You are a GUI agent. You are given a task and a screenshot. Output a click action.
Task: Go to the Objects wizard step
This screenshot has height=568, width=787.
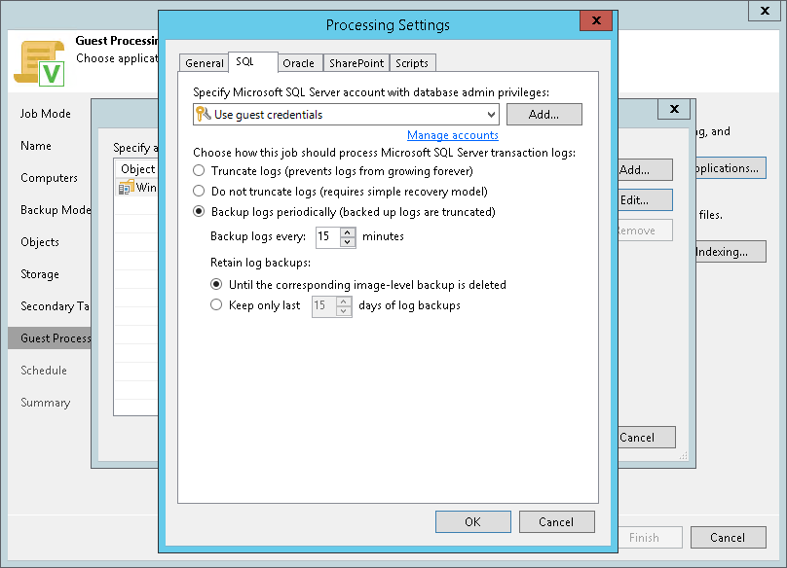pyautogui.click(x=40, y=242)
